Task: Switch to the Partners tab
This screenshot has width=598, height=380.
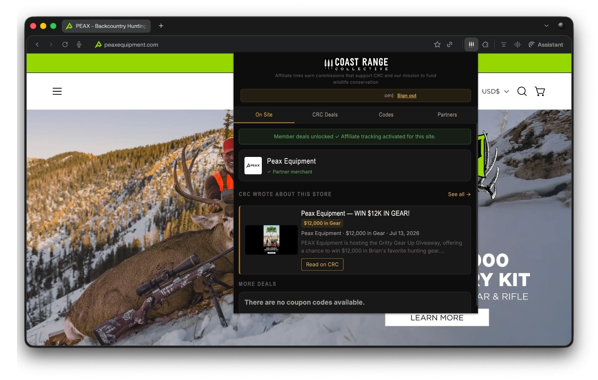Action: [x=447, y=115]
